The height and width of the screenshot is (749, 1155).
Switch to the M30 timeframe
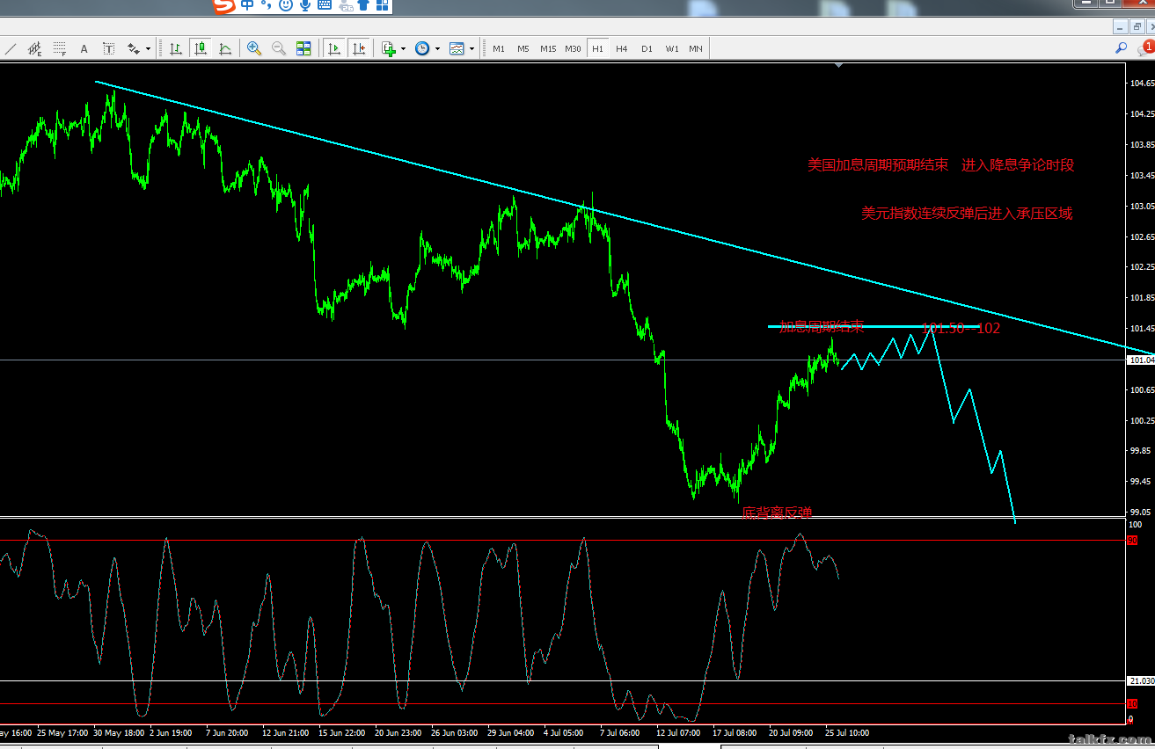(x=573, y=48)
